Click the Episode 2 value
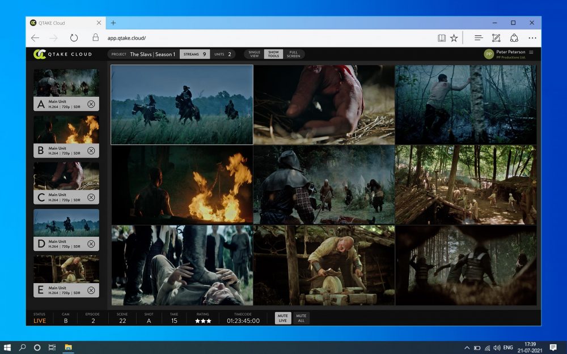Image resolution: width=567 pixels, height=354 pixels. (x=93, y=321)
